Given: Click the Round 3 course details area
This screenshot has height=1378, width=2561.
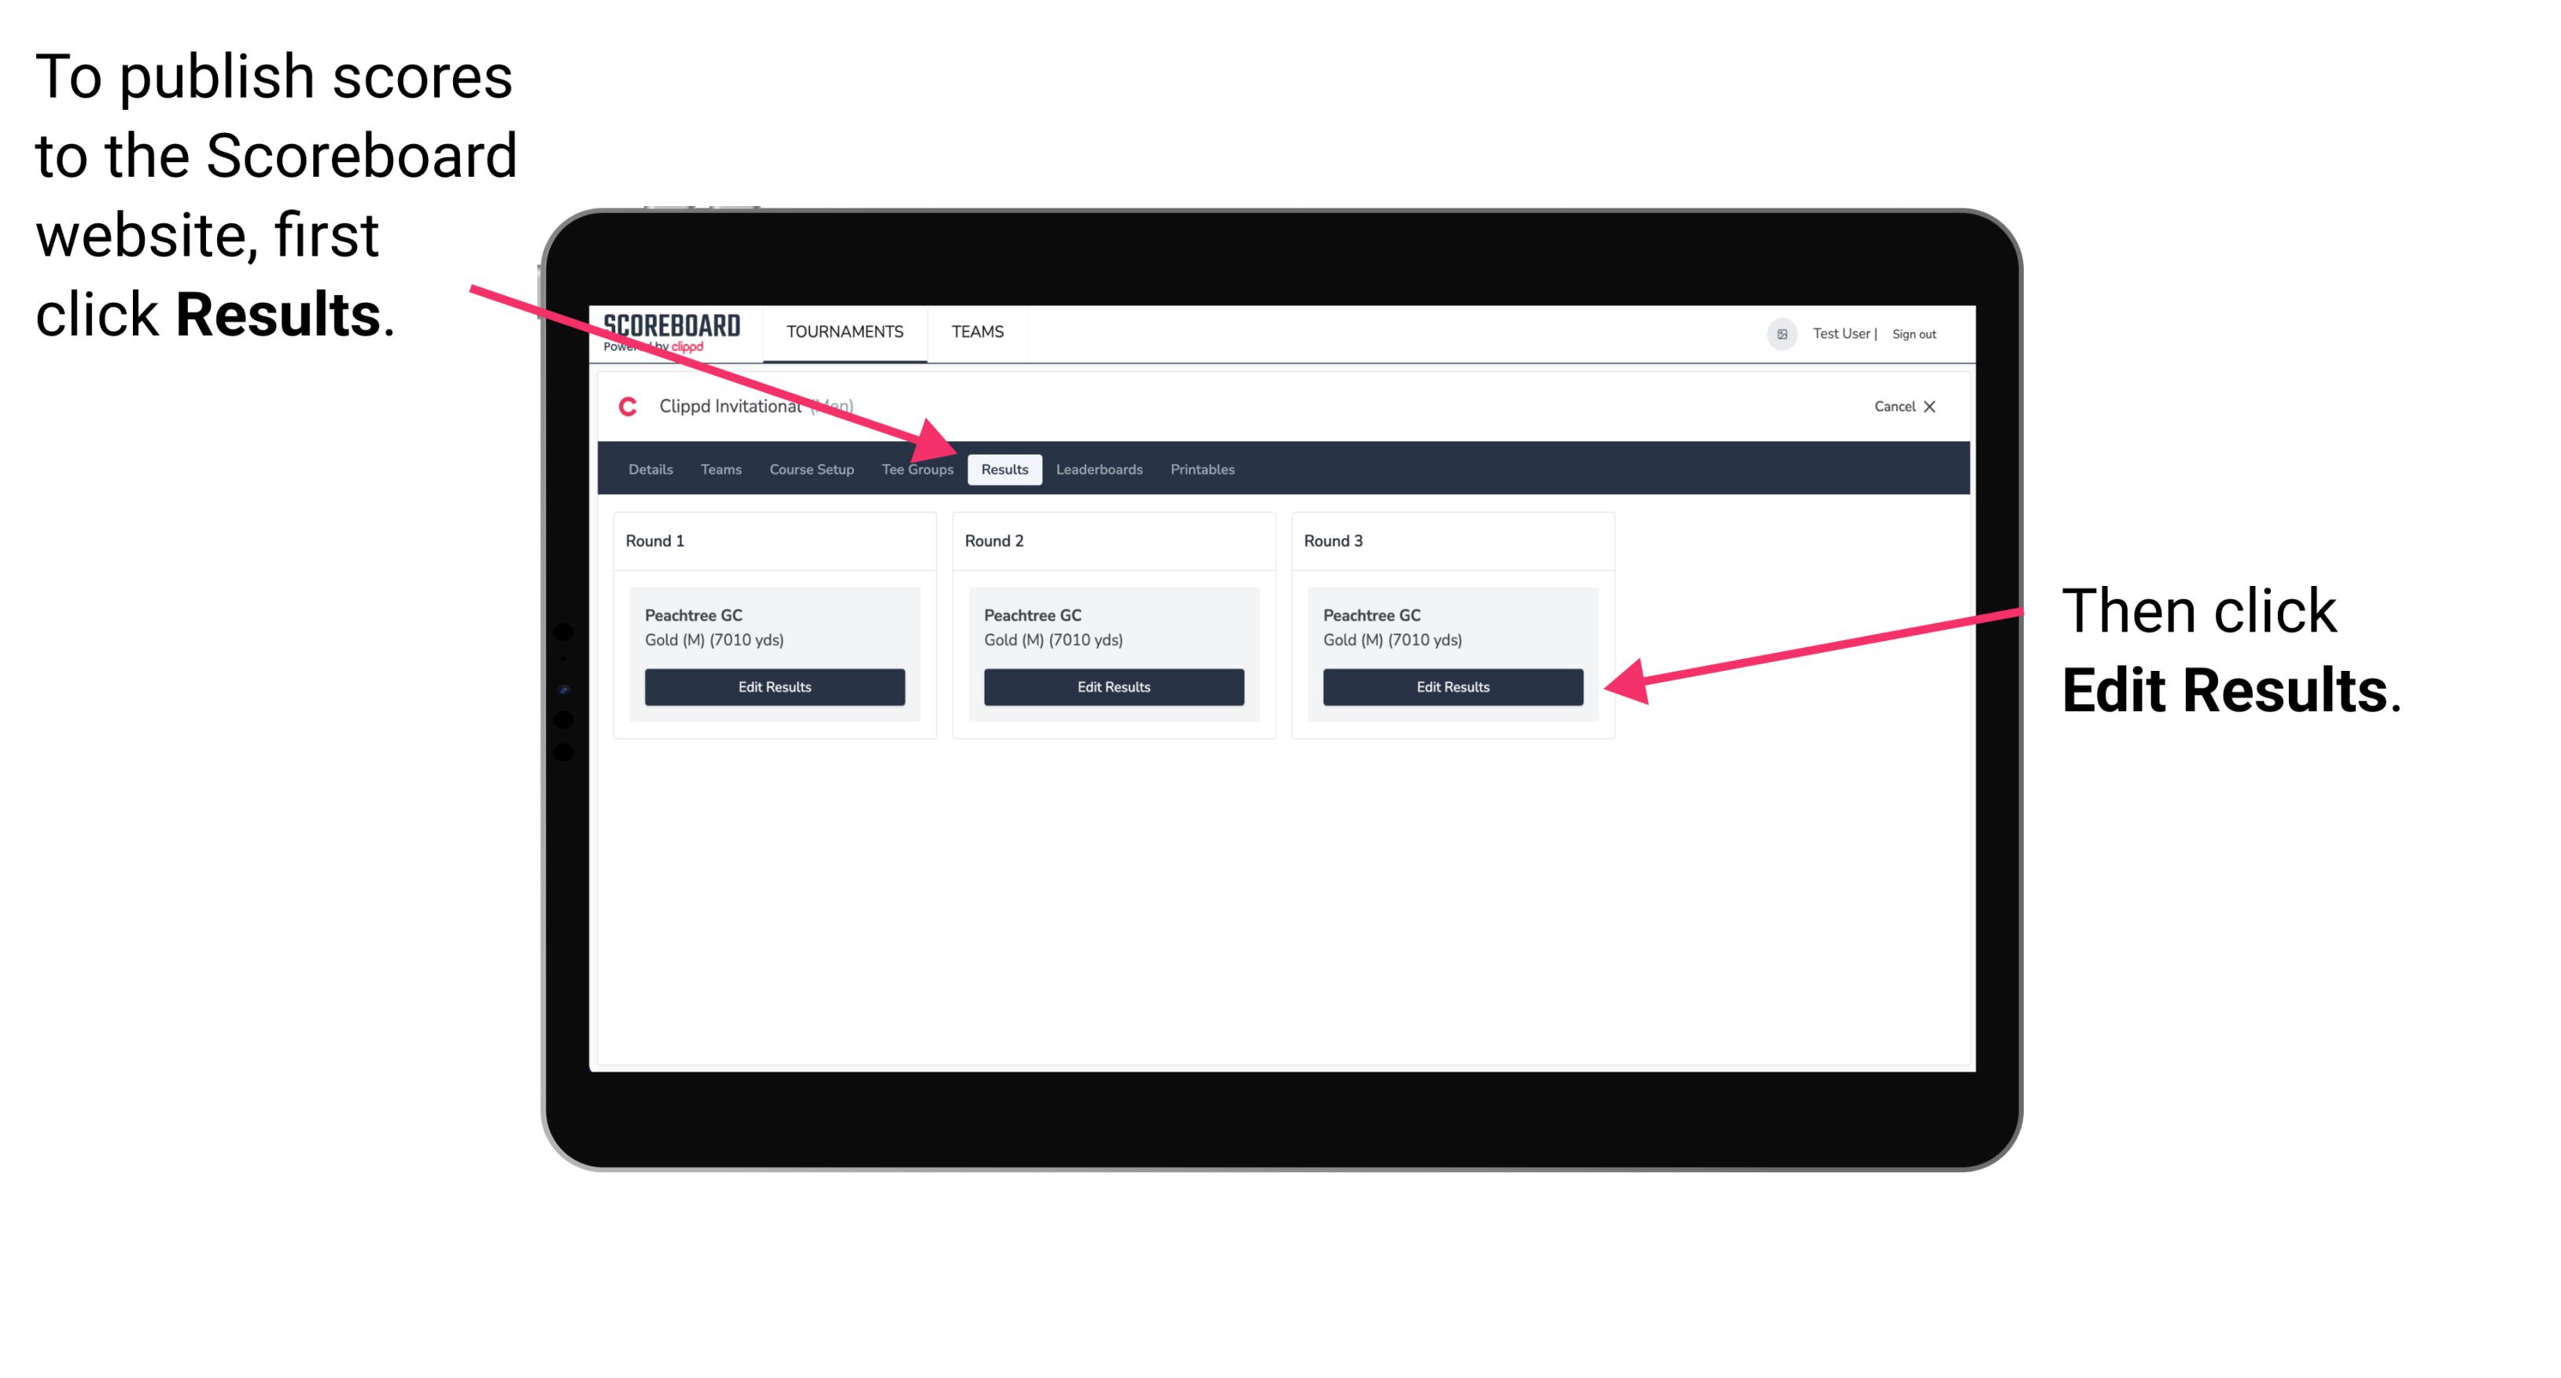Looking at the screenshot, I should (x=1451, y=628).
